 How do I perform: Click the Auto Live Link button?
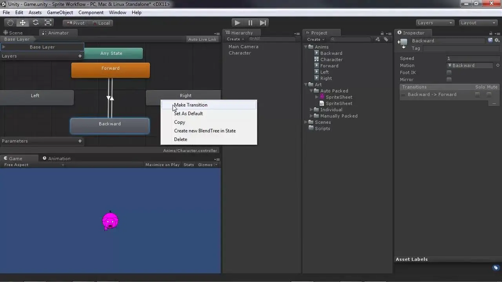[x=202, y=39]
